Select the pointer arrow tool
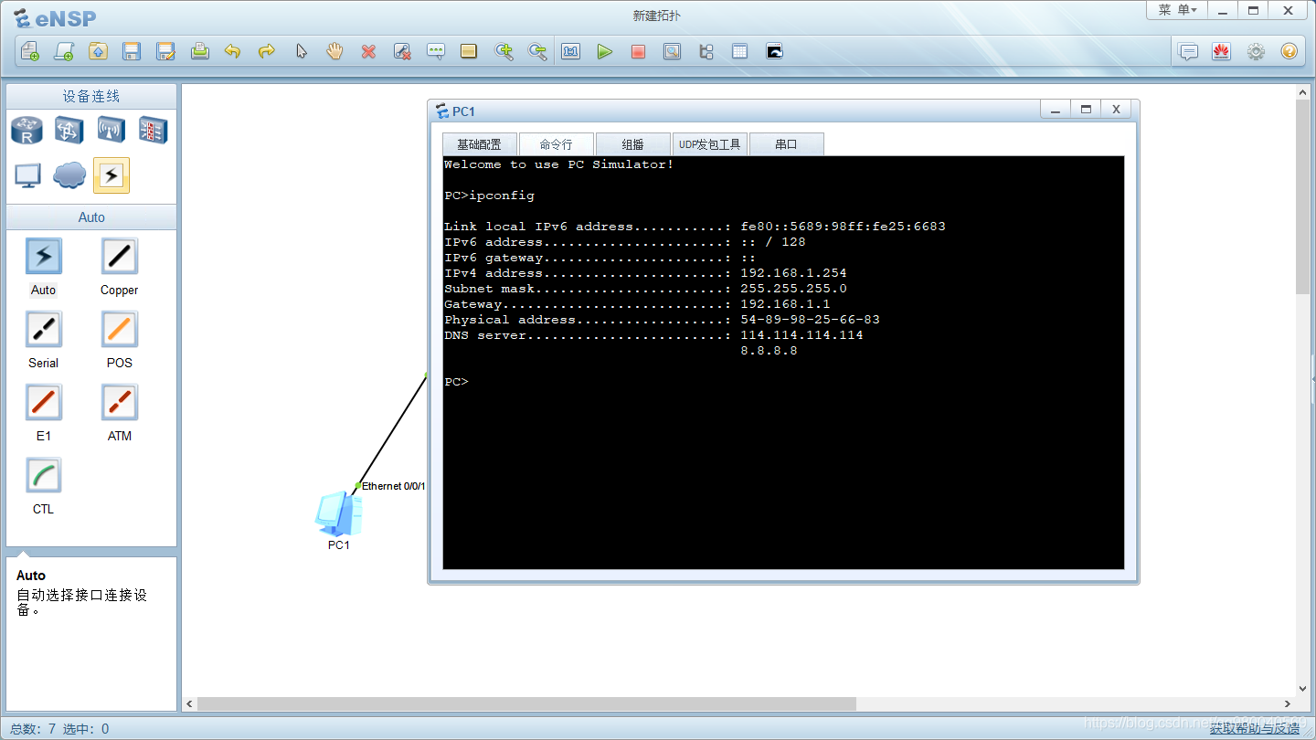This screenshot has width=1316, height=740. pyautogui.click(x=301, y=51)
